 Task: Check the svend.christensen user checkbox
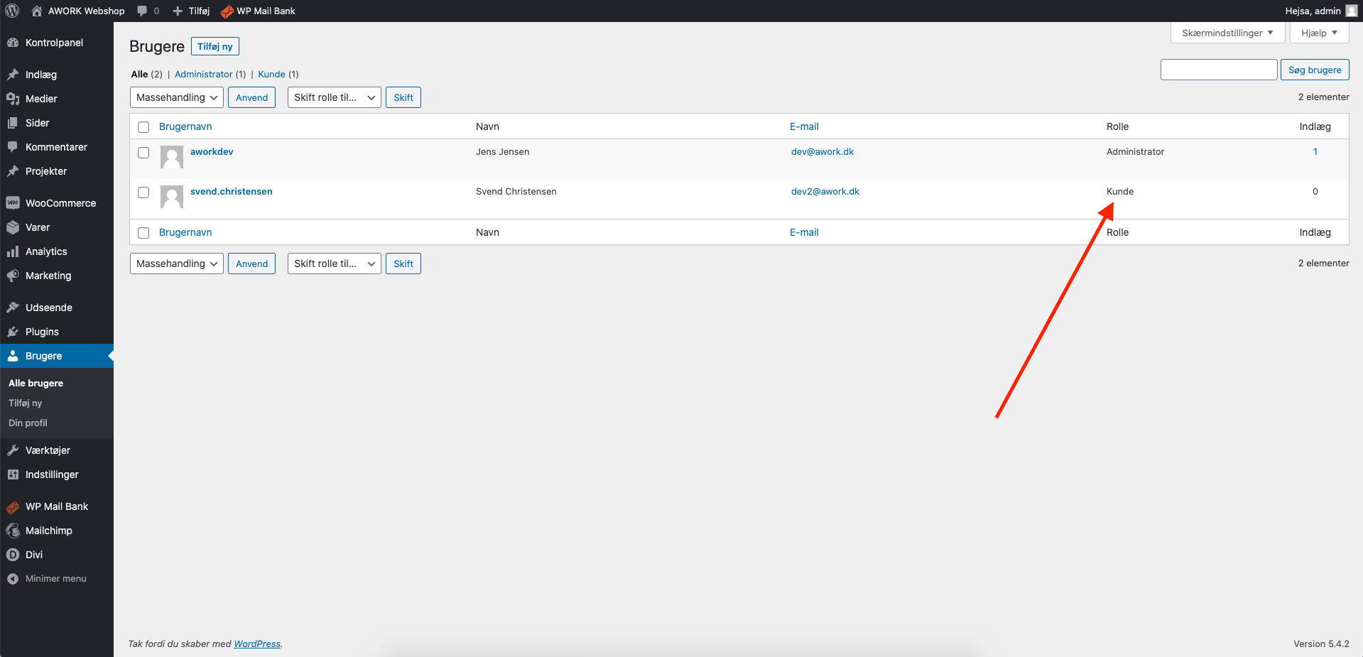(x=143, y=192)
